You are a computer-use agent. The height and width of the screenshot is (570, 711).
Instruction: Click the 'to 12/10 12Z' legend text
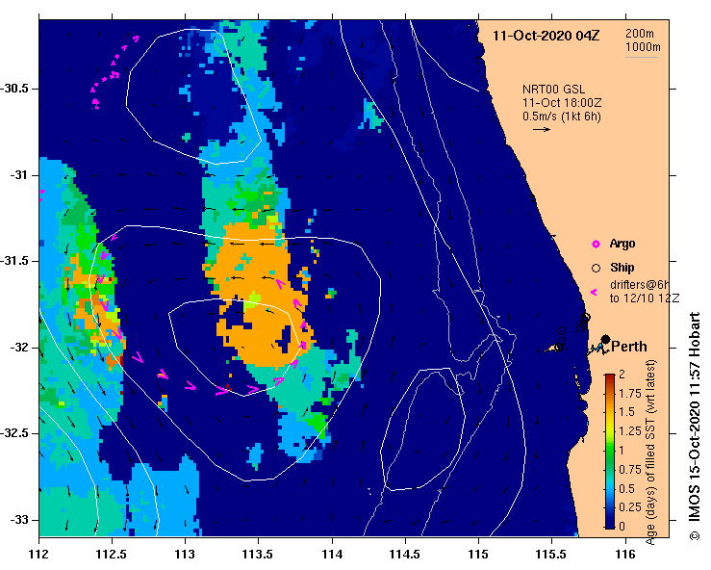coord(645,298)
